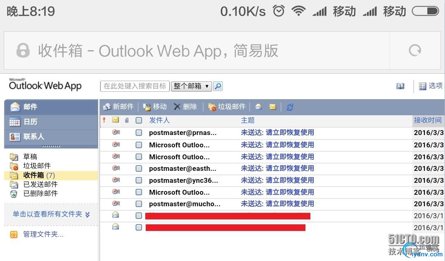This screenshot has height=261, width=445.
Task: Check the box for the postmaster@ync36... message
Action: click(139, 180)
